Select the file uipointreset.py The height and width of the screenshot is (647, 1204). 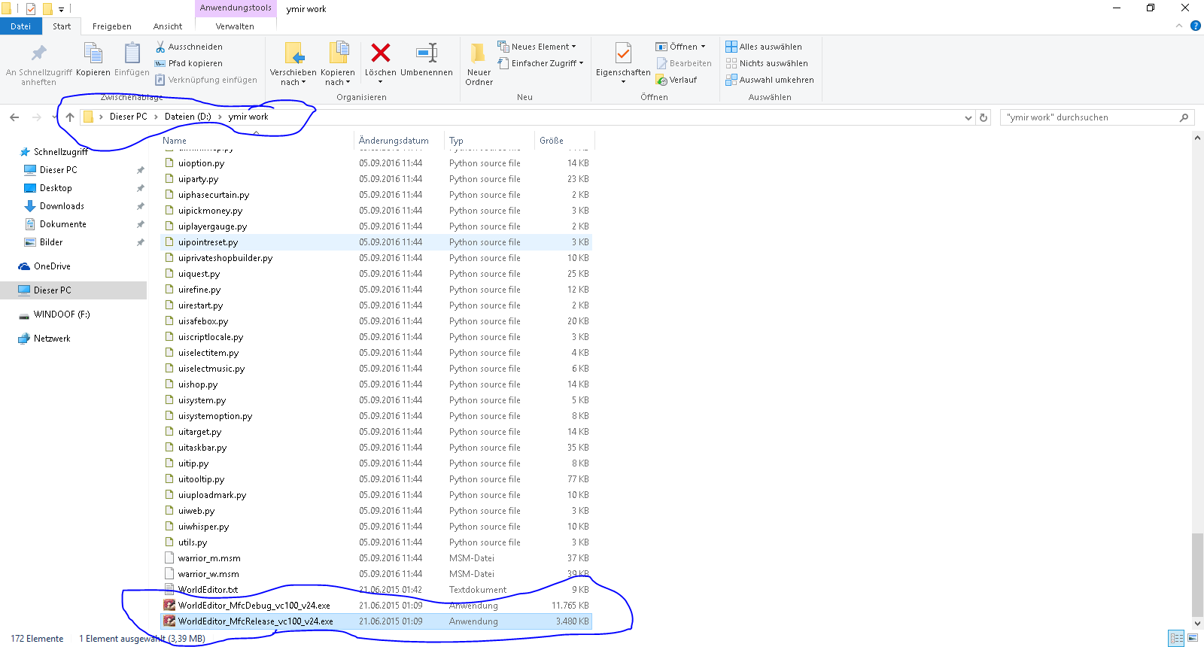pyautogui.click(x=376, y=242)
